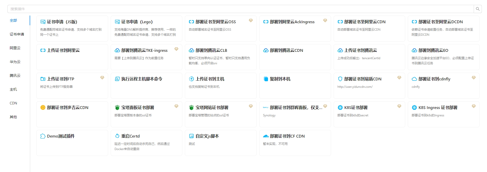Click the JS file icon of 自定义js脚本
This screenshot has height=172, width=487.
pos(191,136)
